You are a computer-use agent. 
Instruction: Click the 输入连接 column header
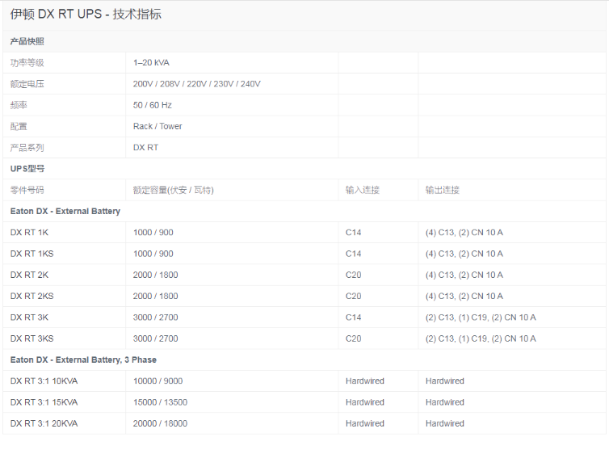point(362,190)
